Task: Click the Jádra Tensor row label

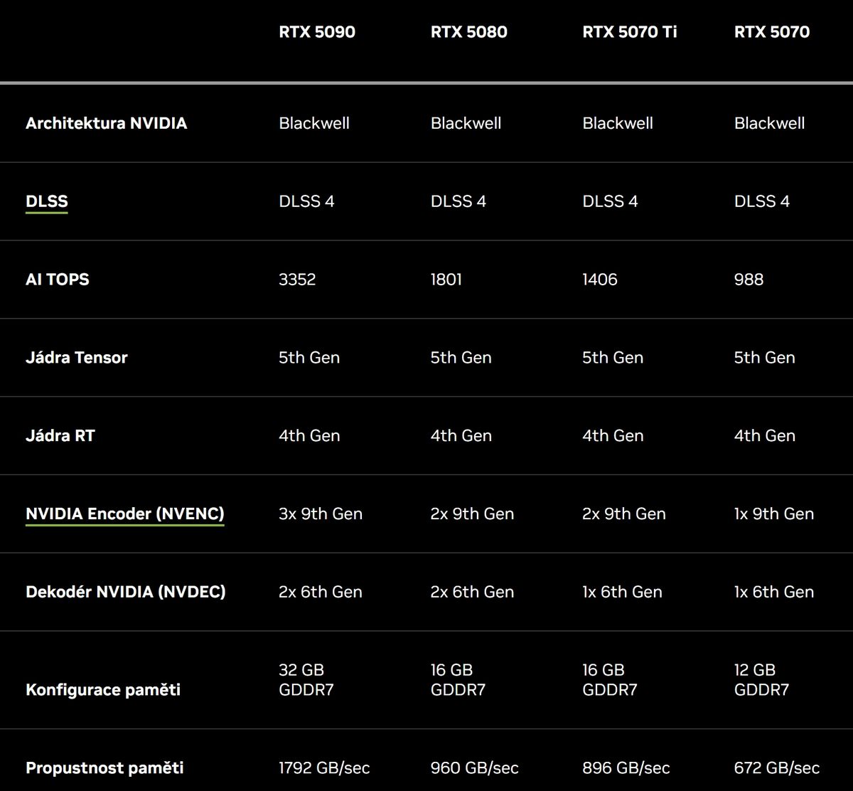Action: (x=77, y=357)
